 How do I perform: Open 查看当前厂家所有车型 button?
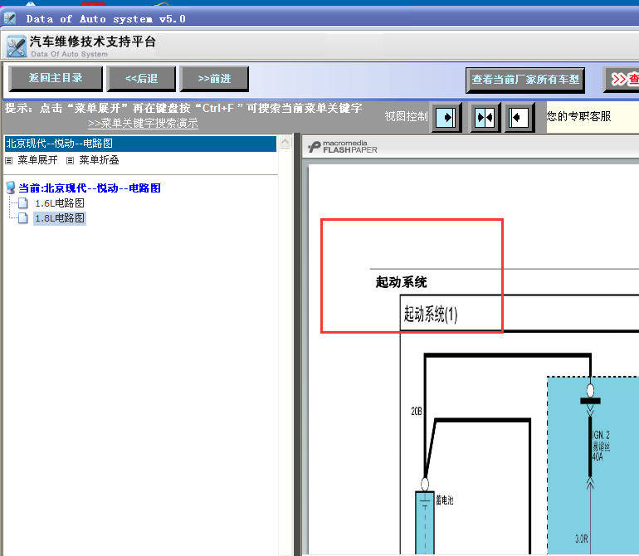tap(525, 80)
